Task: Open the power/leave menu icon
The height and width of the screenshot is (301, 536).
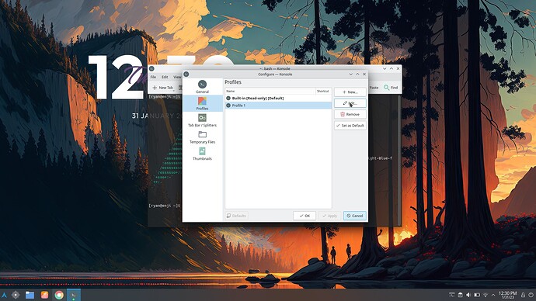Action: coord(531,295)
